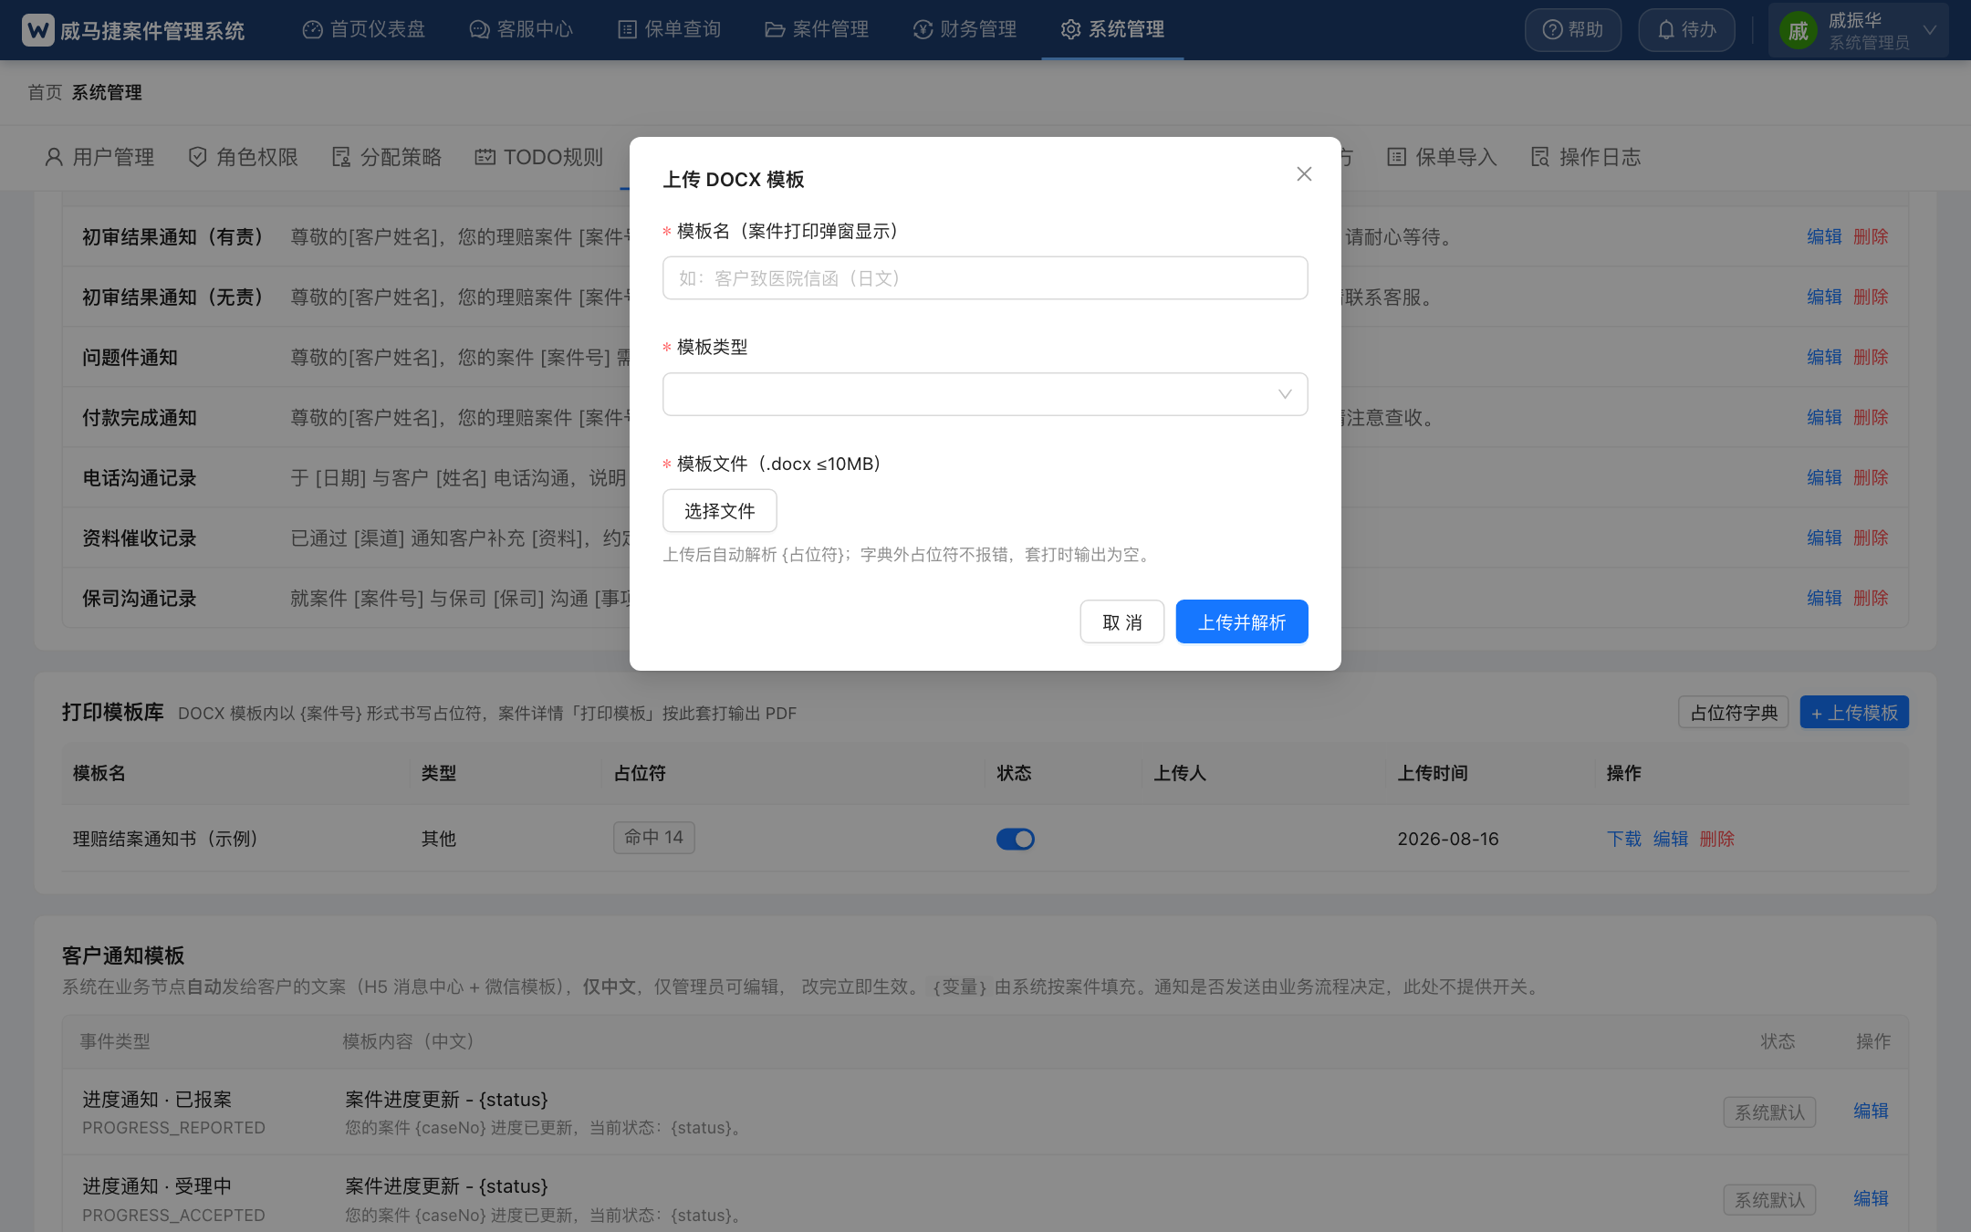Viewport: 1971px width, 1232px height.
Task: Click the 命中 14 placeholder tag
Action: click(654, 838)
